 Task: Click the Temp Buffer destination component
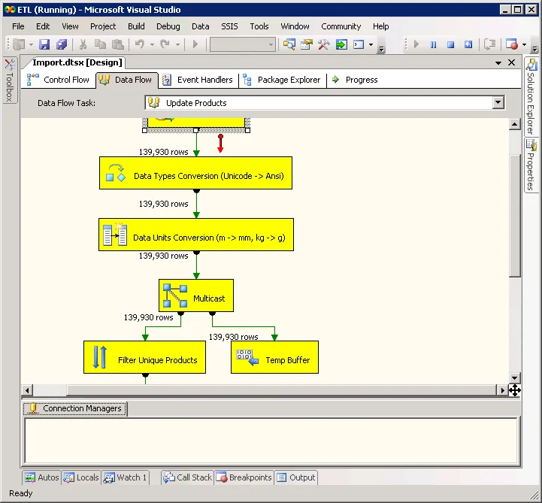274,358
